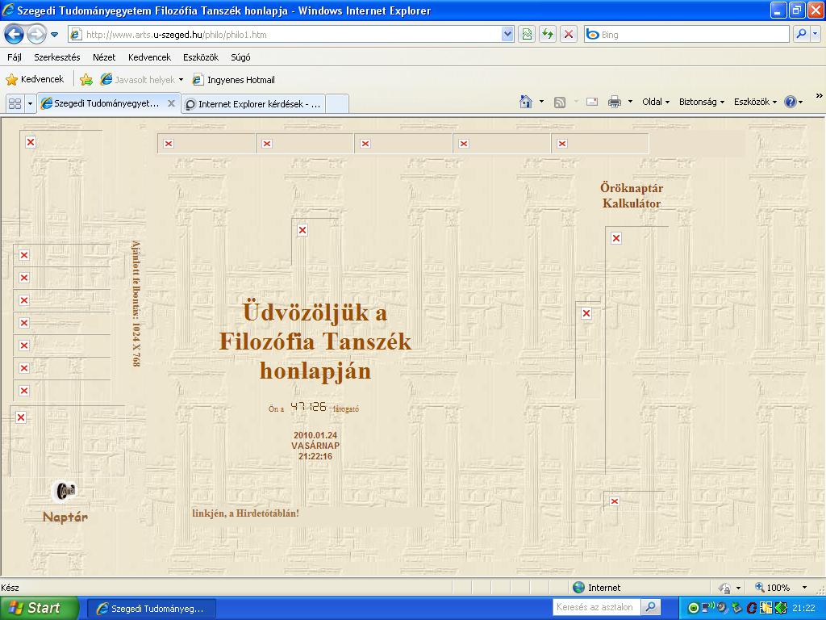Open Quick Tabs grid icon

coord(15,103)
